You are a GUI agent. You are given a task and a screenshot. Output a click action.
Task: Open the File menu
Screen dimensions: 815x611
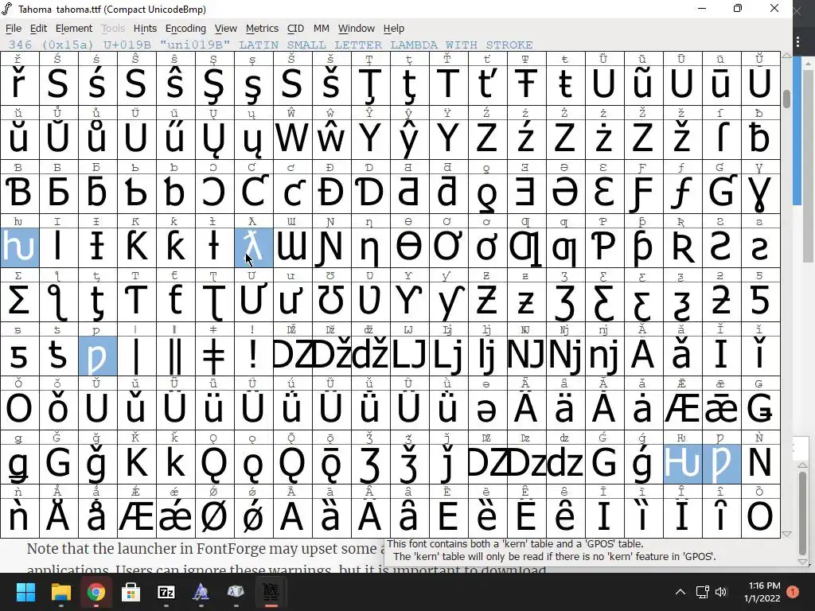tap(14, 29)
